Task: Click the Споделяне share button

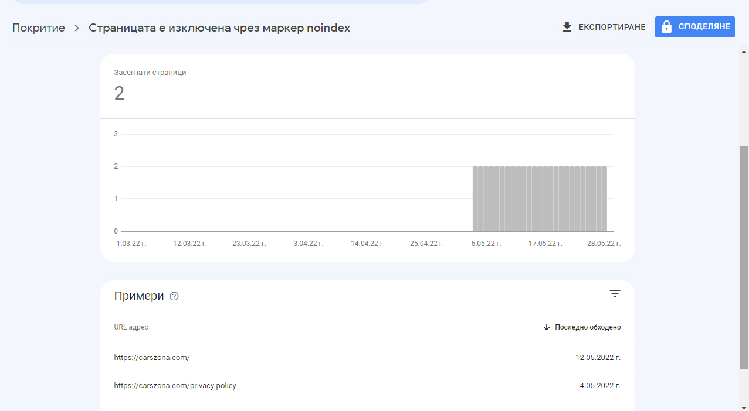Action: click(x=694, y=27)
